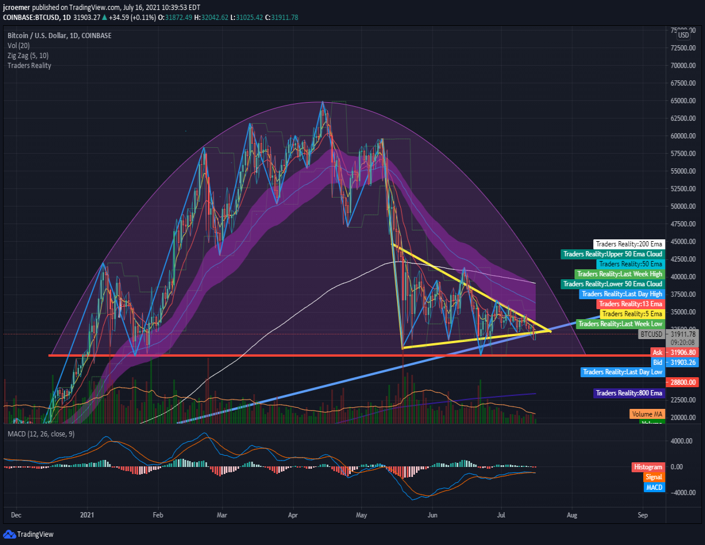Click the Apr label on time axis
The image size is (705, 545).
[293, 515]
